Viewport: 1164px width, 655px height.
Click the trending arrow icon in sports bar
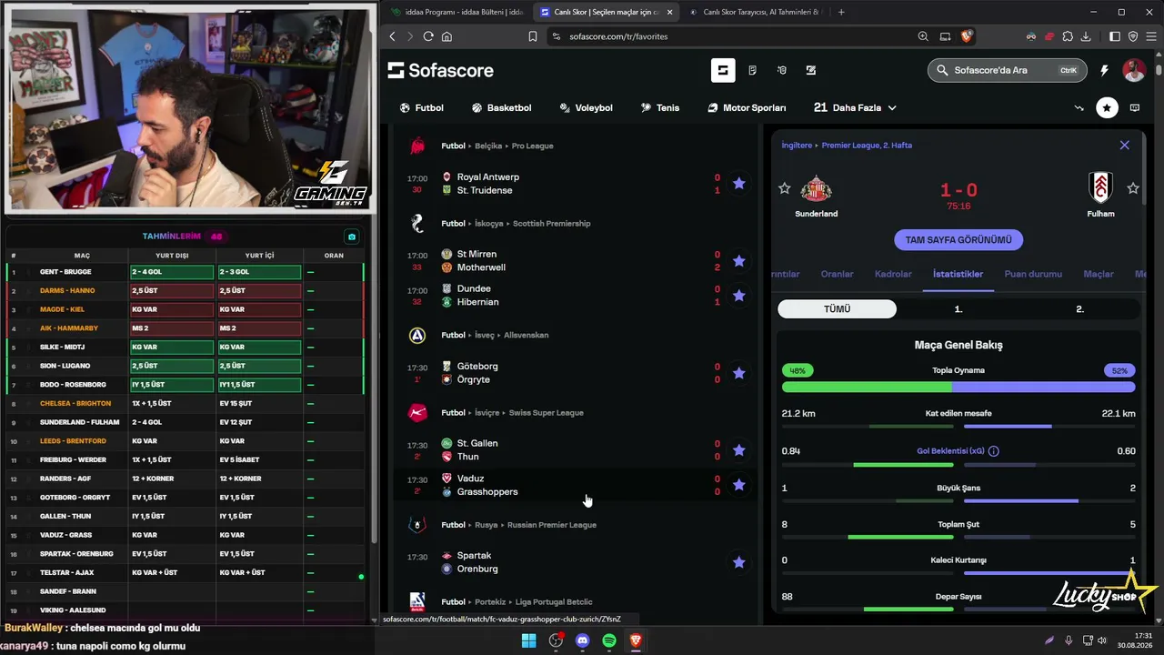[x=1079, y=107]
